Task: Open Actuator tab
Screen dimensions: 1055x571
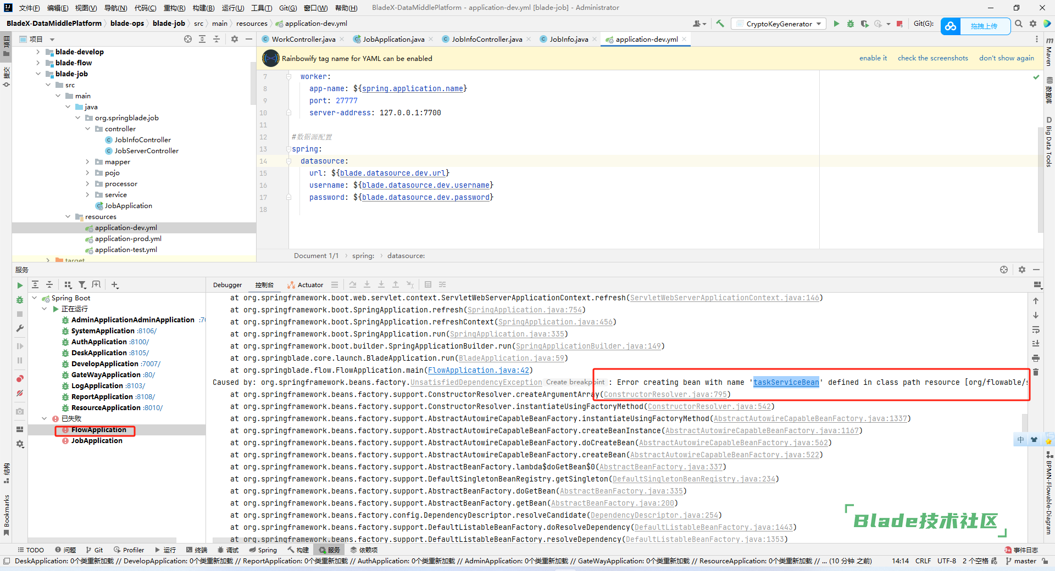Action: tap(306, 285)
